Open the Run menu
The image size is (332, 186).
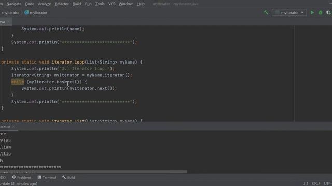point(88,4)
